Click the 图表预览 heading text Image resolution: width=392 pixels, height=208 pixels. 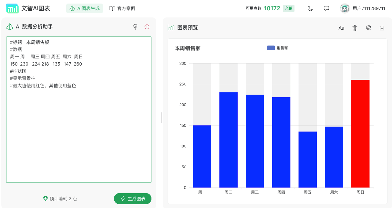coord(188,28)
